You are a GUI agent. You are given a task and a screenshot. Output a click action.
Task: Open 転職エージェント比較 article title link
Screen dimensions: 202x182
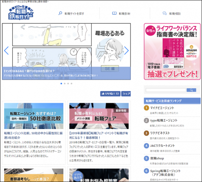(33, 135)
